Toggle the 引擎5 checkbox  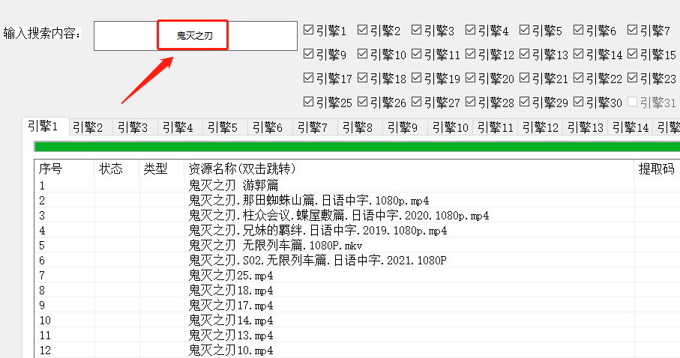[x=524, y=30]
